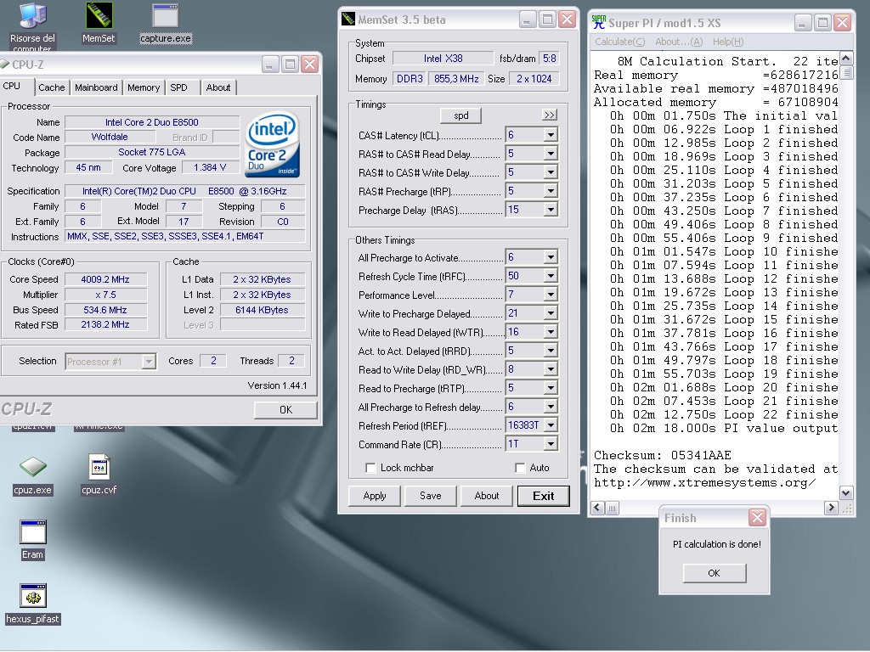Click CPU-Z title bar icon
This screenshot has width=870, height=652.
tap(4, 65)
